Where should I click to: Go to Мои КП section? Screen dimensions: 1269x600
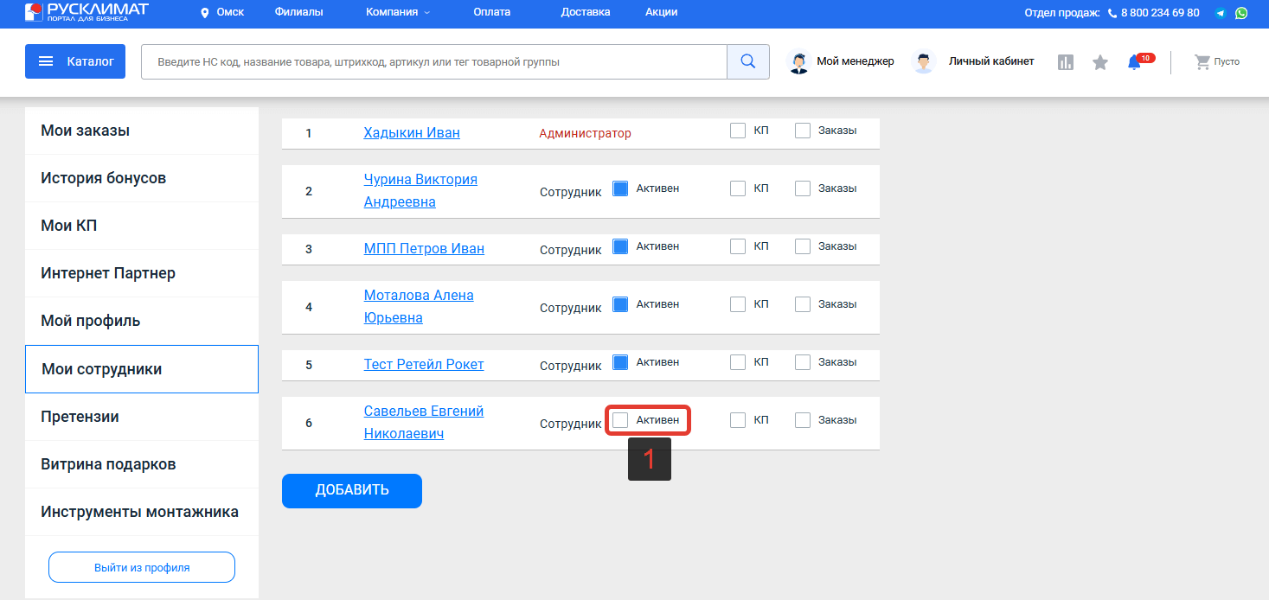[142, 227]
